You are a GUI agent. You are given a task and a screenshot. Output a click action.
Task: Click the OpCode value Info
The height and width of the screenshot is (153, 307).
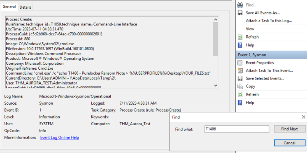[42, 130]
